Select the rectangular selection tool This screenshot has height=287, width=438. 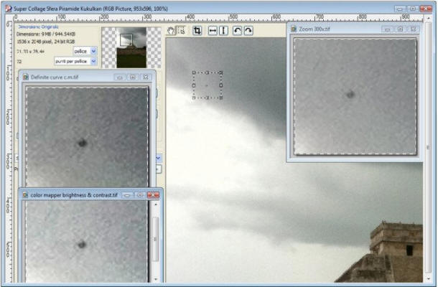(182, 31)
